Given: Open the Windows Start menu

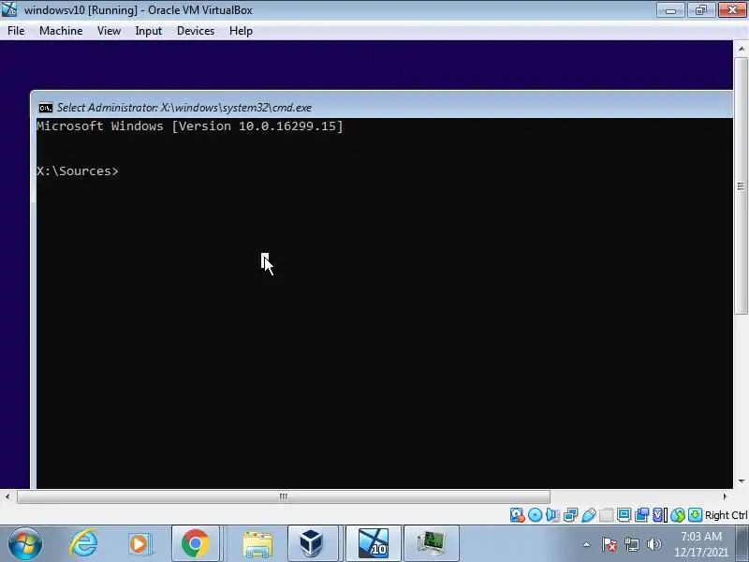Looking at the screenshot, I should click(25, 544).
